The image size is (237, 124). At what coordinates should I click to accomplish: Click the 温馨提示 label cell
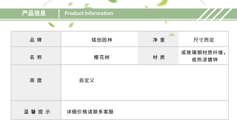(36, 112)
